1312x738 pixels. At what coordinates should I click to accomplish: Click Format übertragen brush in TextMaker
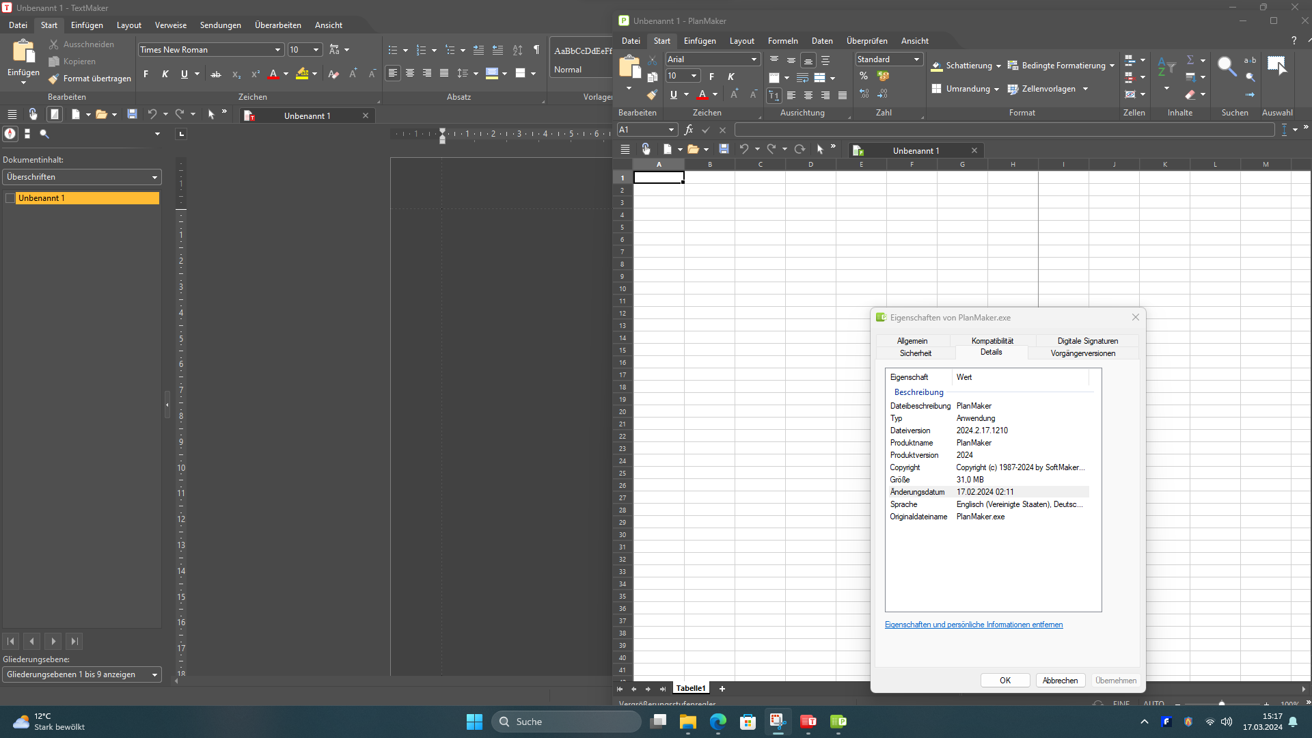(x=90, y=79)
